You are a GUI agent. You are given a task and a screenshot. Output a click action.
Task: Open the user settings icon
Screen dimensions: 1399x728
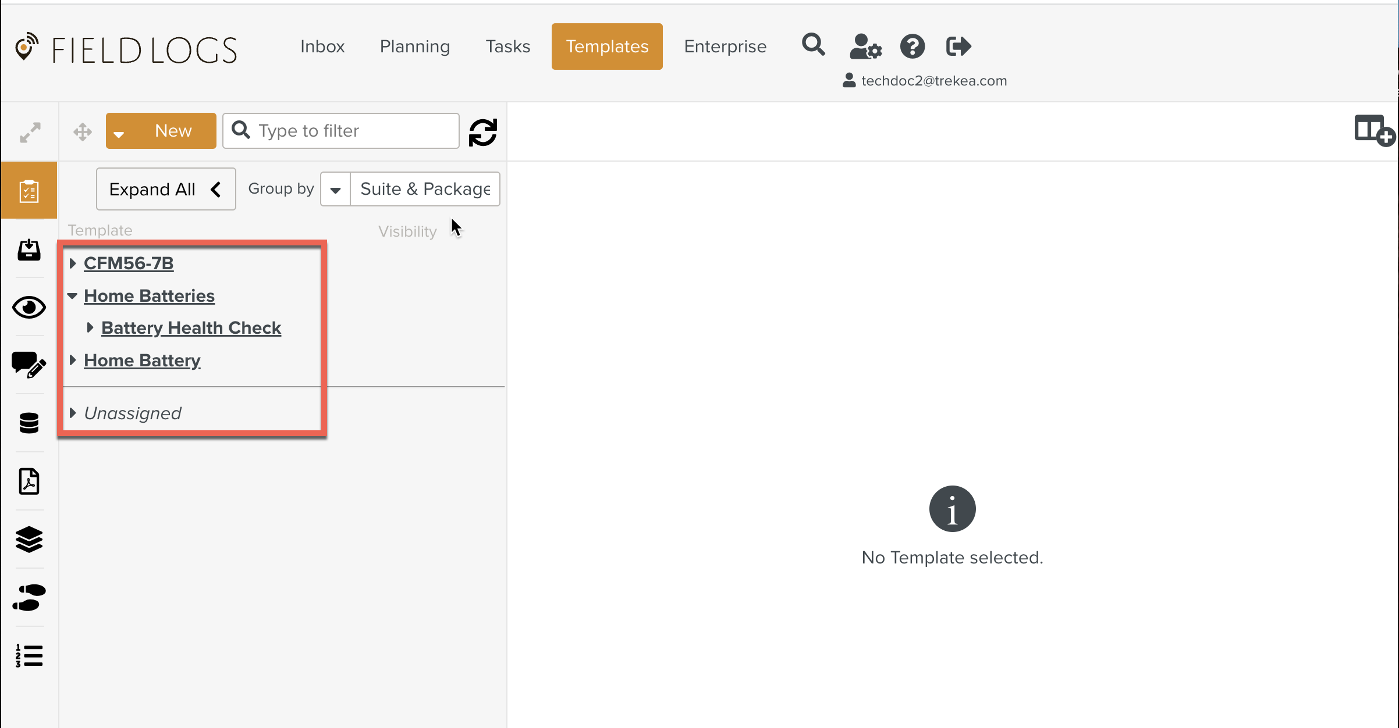point(865,47)
